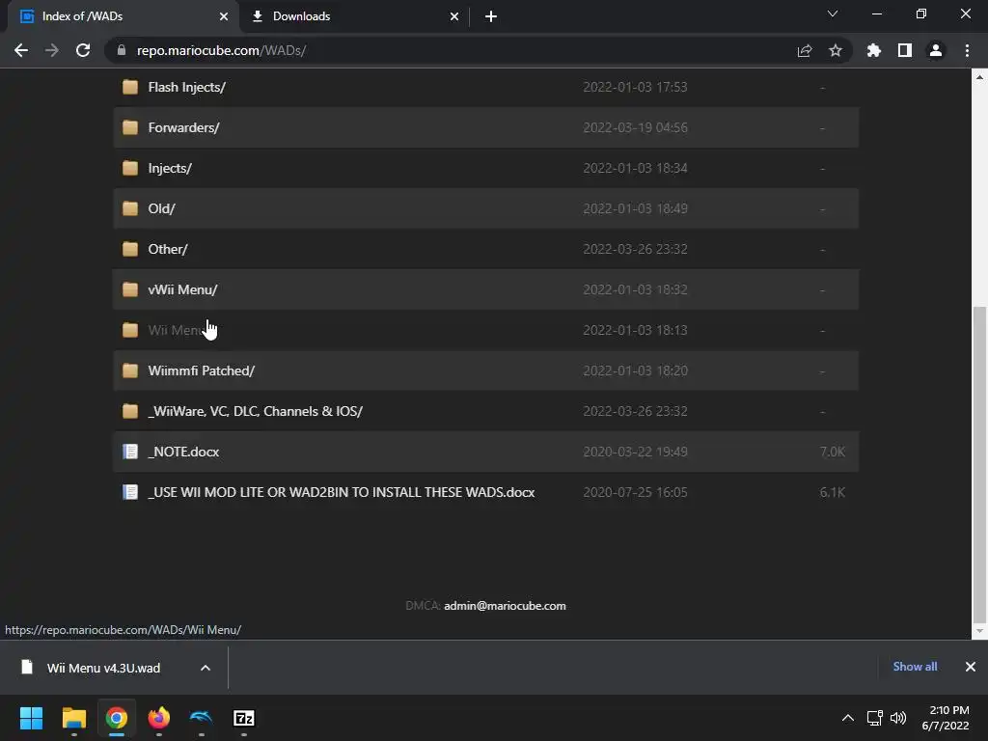Show hidden system tray icons
Image resolution: width=988 pixels, height=741 pixels.
coord(848,718)
